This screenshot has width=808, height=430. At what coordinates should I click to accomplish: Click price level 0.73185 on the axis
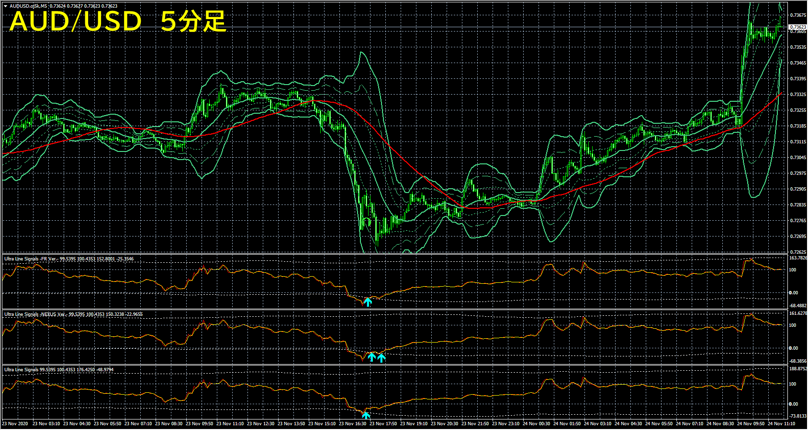(x=798, y=126)
